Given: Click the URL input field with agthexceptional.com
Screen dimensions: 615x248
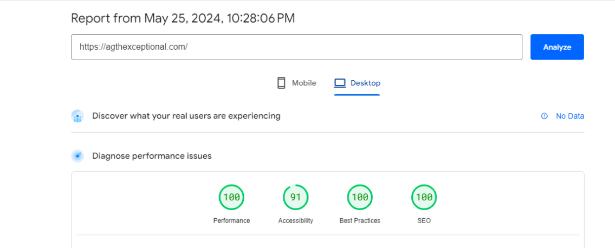Looking at the screenshot, I should 296,47.
